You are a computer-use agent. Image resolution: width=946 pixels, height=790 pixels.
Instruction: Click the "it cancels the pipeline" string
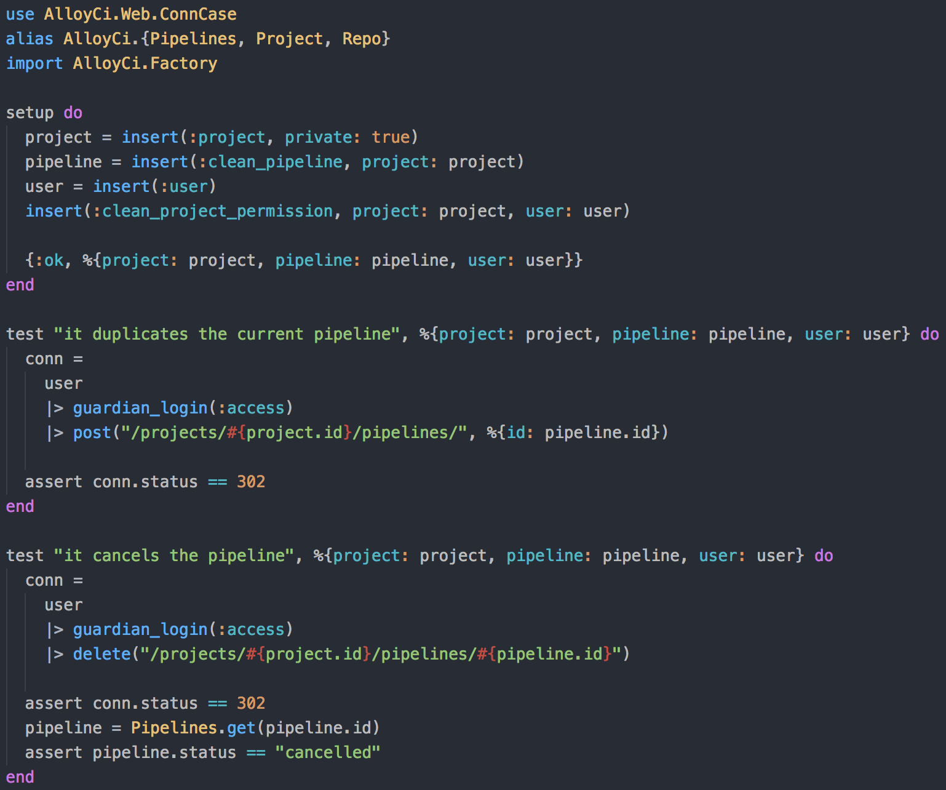(x=174, y=556)
